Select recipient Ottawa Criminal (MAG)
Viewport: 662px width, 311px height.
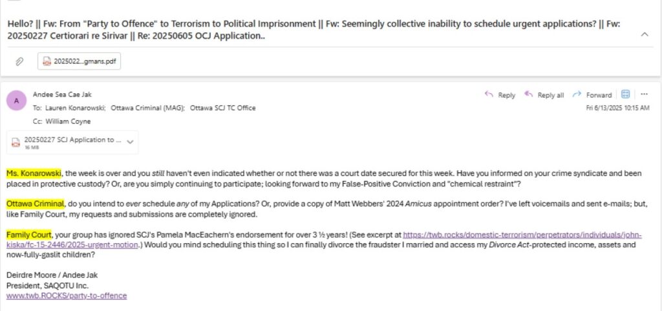click(147, 108)
